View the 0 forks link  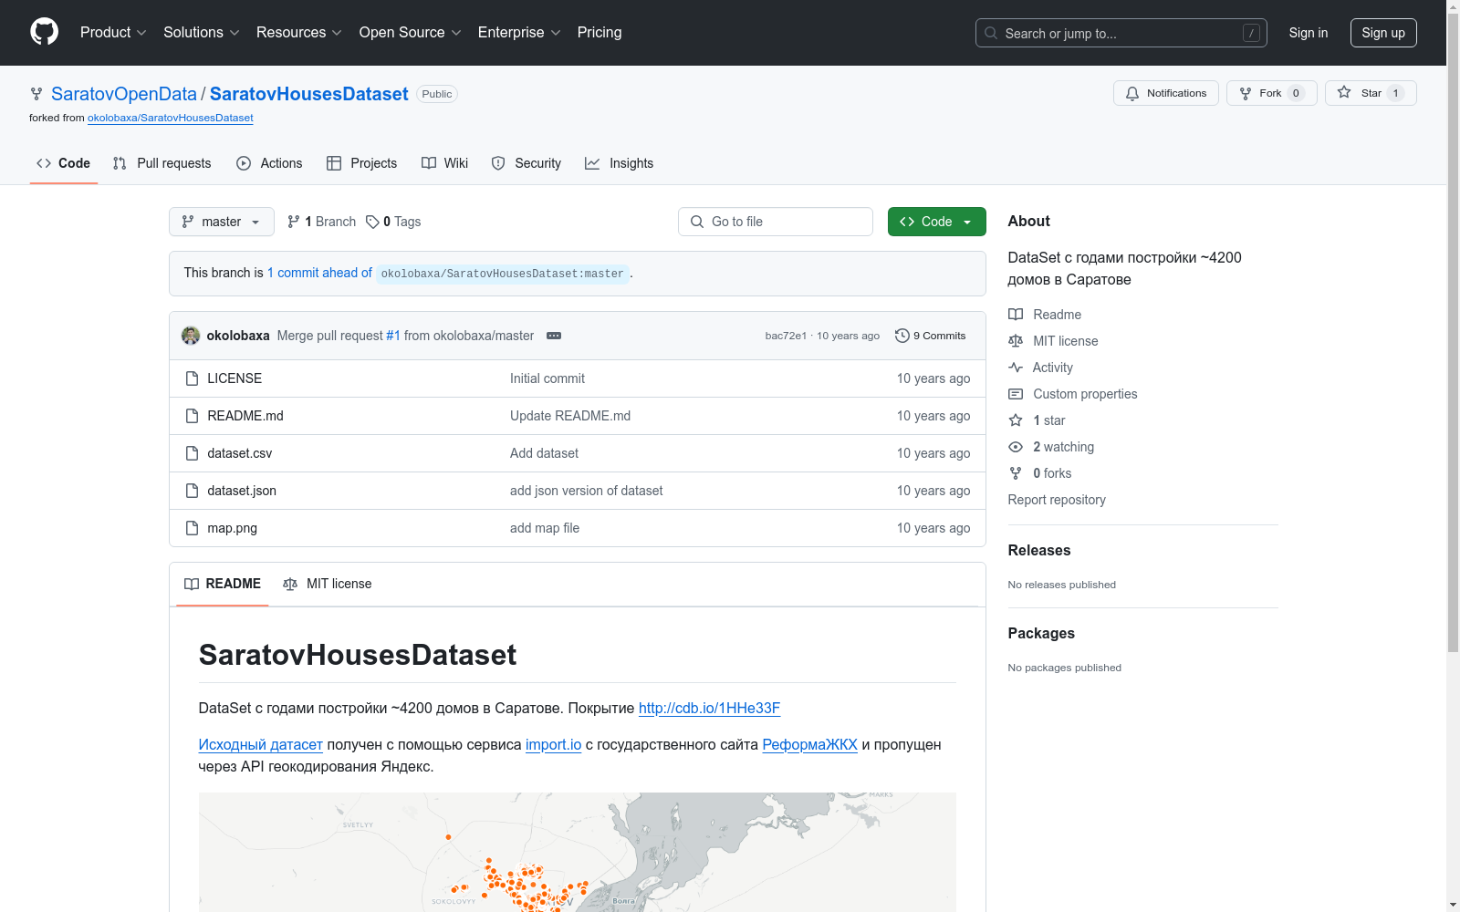coord(1040,473)
